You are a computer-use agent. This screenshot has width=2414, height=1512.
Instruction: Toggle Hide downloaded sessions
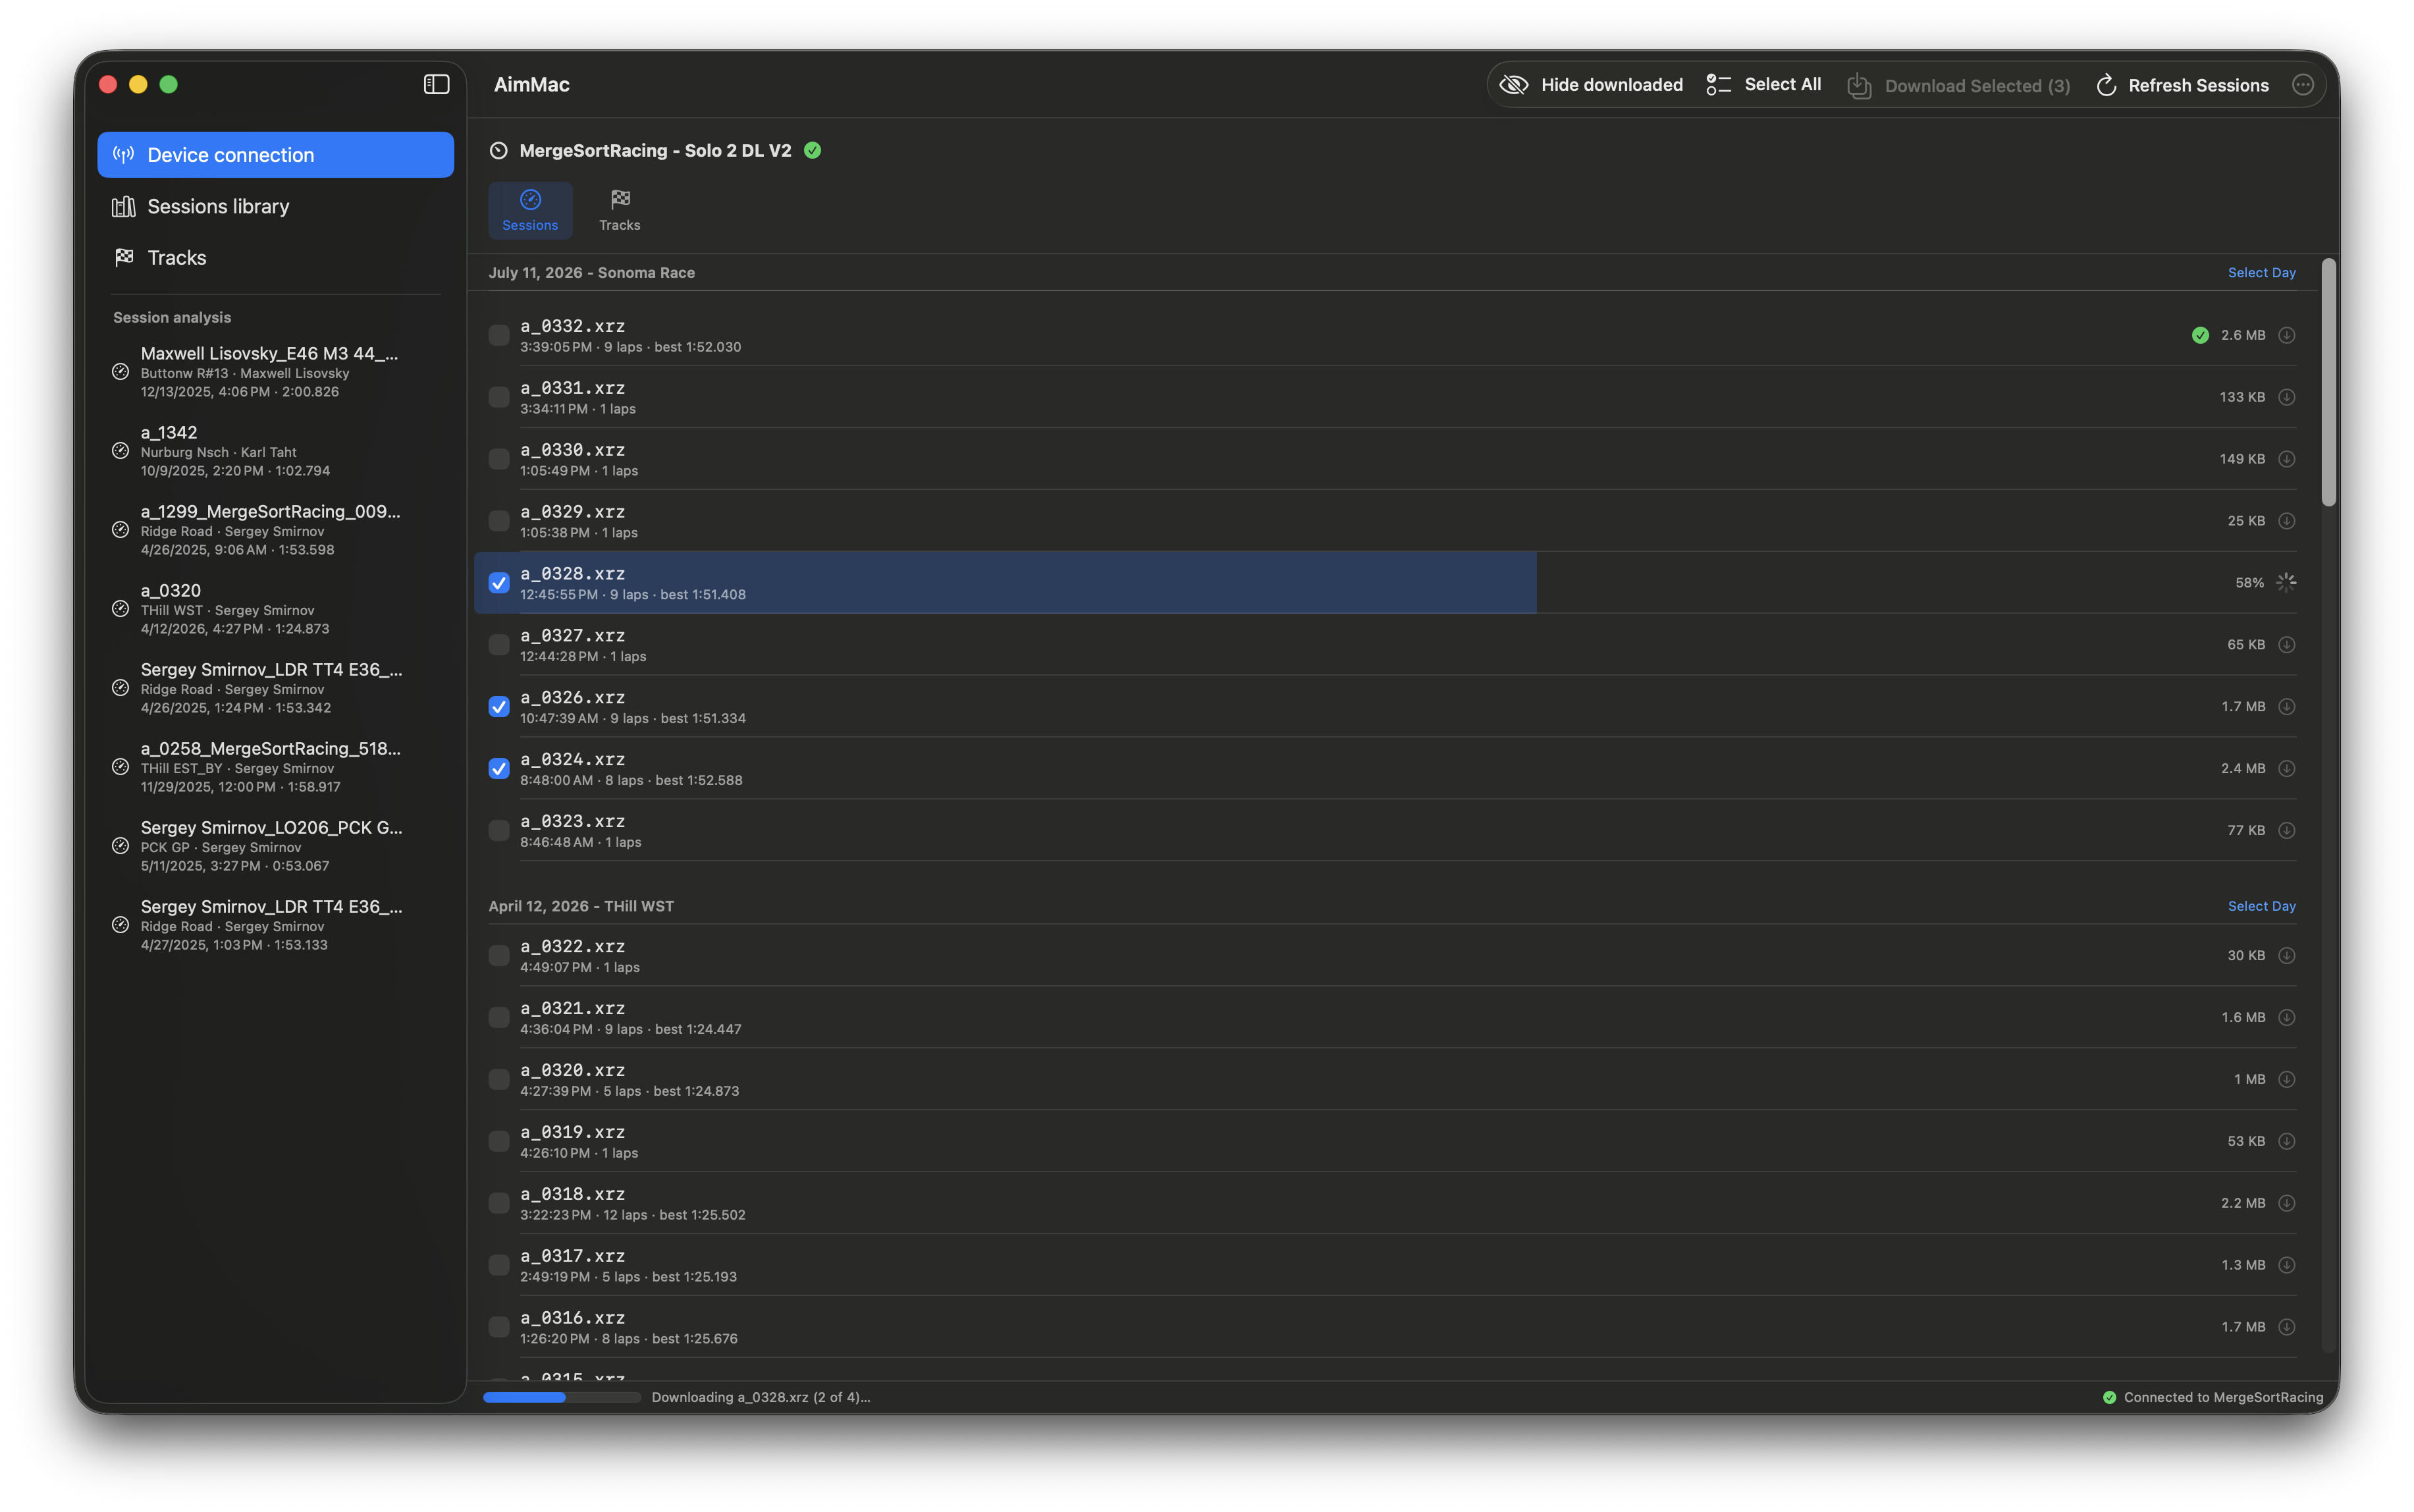[x=1591, y=85]
